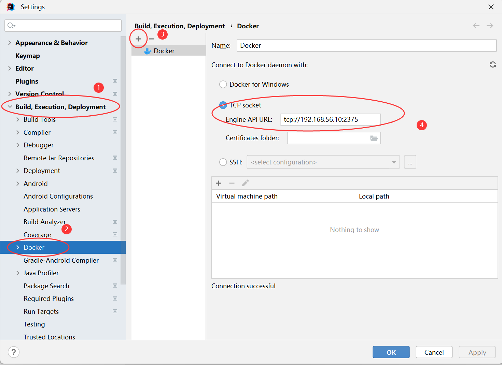Click the project-level icon next to Run Targets
Viewport: 502px width, 365px height.
pos(115,311)
